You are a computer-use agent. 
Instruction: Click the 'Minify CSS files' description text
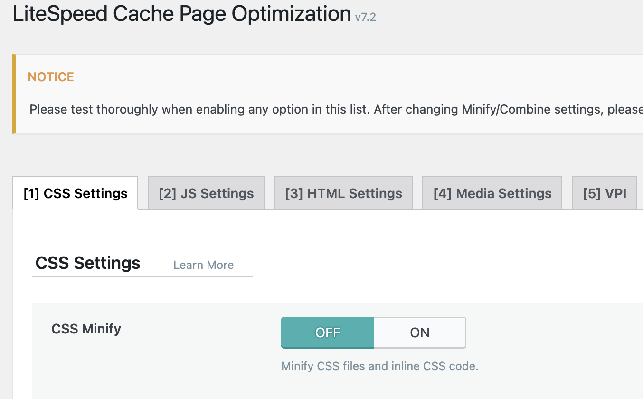(379, 366)
